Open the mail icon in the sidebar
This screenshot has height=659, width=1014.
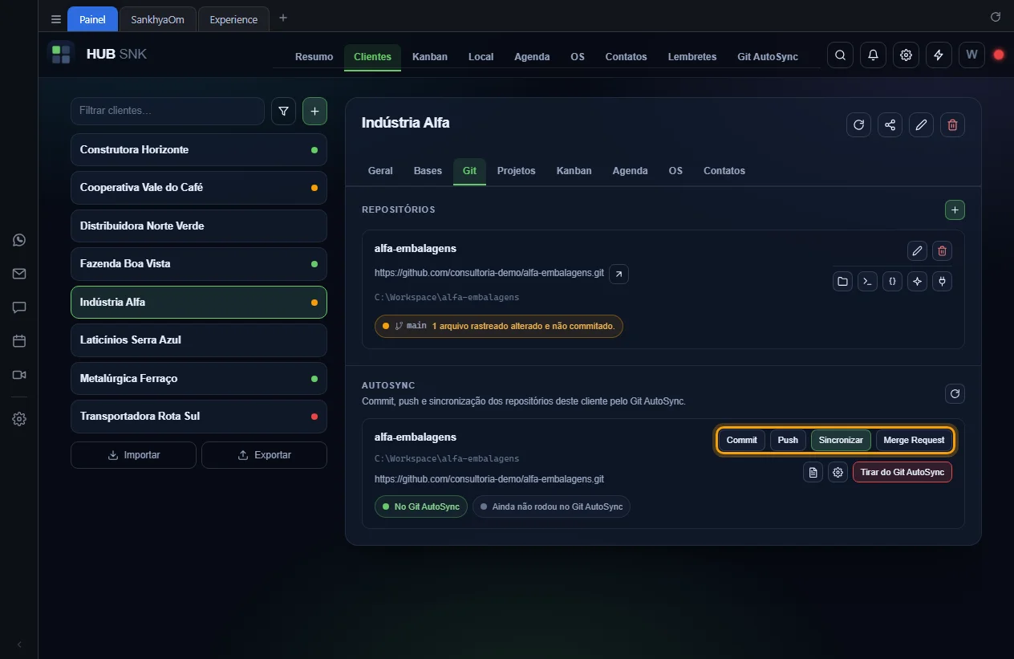pos(19,274)
